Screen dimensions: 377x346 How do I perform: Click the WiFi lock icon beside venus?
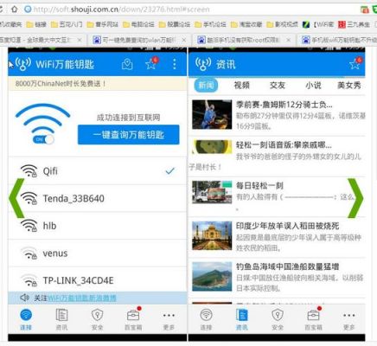[x=29, y=253]
